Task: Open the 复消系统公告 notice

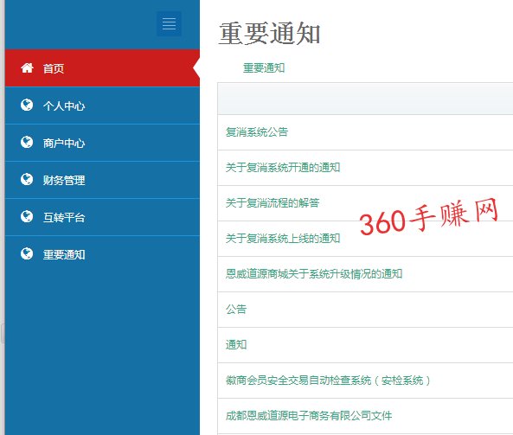Action: (x=257, y=132)
